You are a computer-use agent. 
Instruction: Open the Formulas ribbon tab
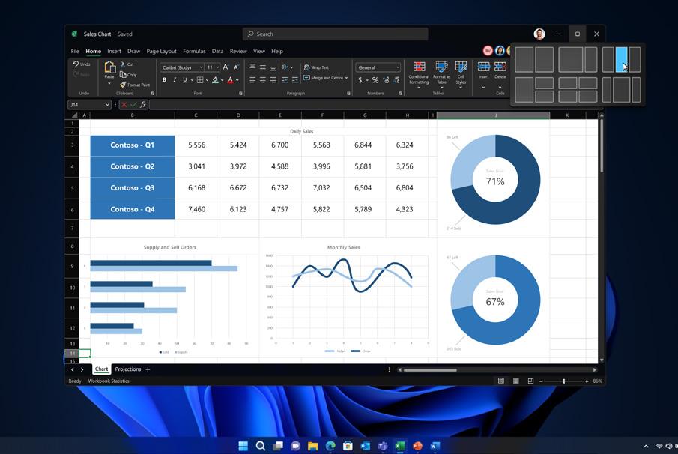[194, 51]
